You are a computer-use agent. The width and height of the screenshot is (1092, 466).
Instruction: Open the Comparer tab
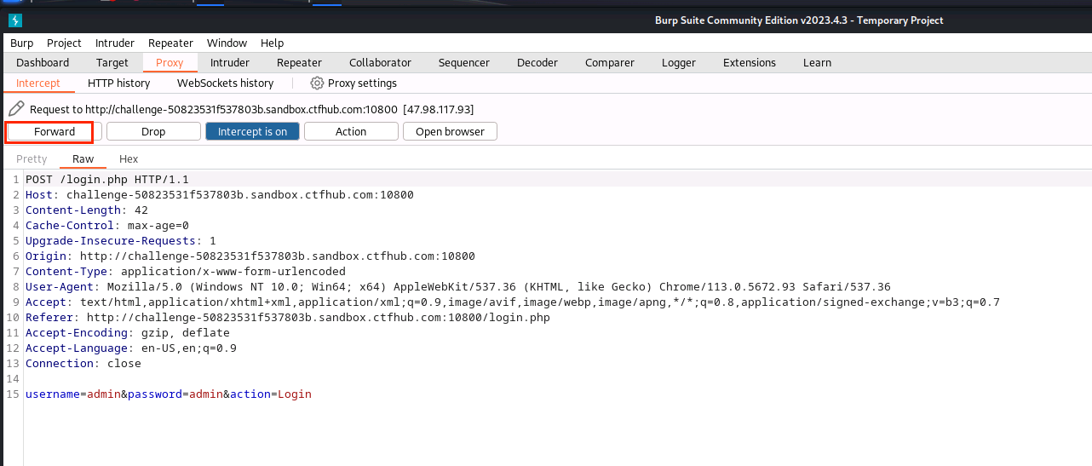pos(610,62)
